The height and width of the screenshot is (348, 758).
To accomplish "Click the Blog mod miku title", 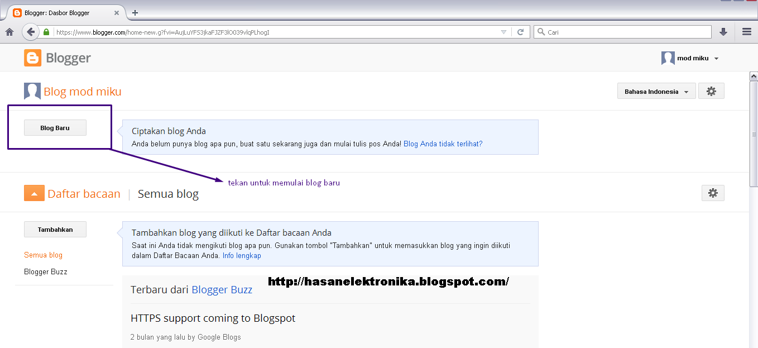I will 83,92.
